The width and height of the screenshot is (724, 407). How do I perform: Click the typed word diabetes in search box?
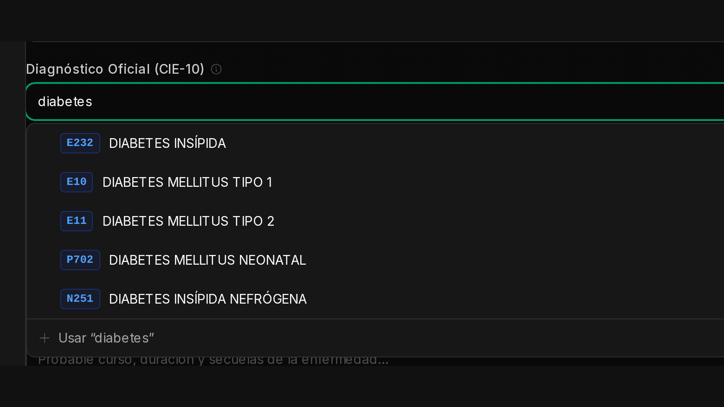coord(65,102)
